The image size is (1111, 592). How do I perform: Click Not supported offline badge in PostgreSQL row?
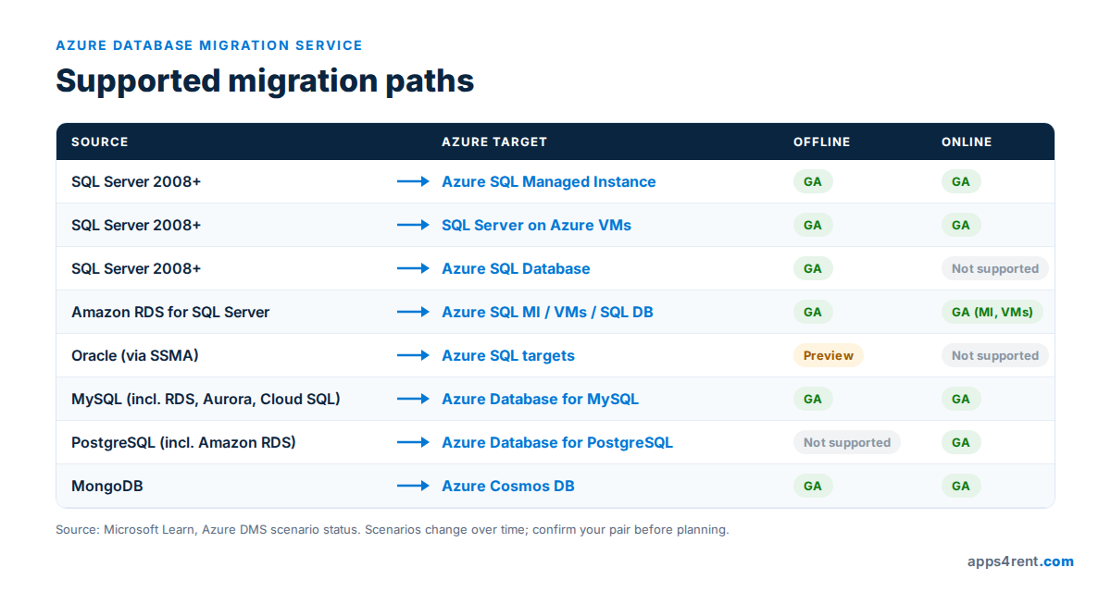(x=847, y=442)
